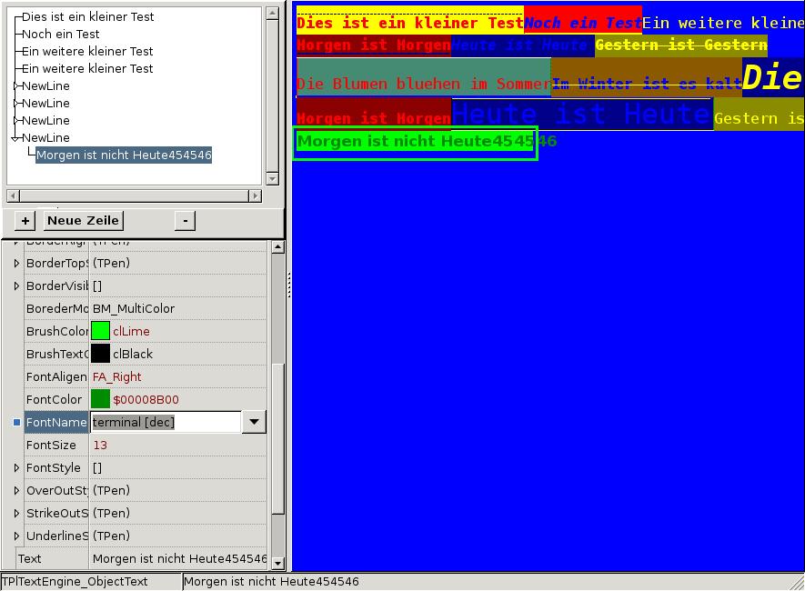Collapse the expanded NewLine tree node
This screenshot has width=805, height=591.
coord(15,138)
